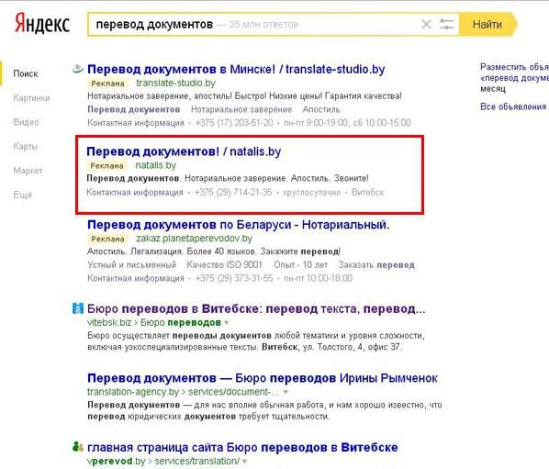This screenshot has width=549, height=469.
Task: Click the Реклама label on translate-studio.by ad
Action: point(107,84)
